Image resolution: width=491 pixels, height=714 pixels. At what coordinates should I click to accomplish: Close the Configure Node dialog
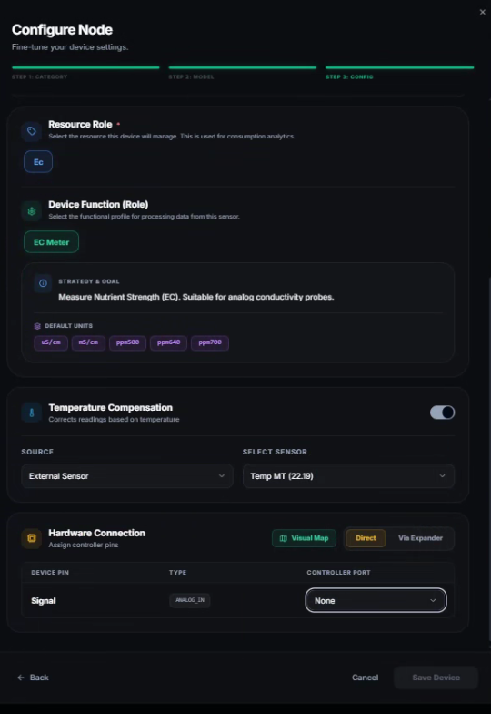click(x=482, y=13)
